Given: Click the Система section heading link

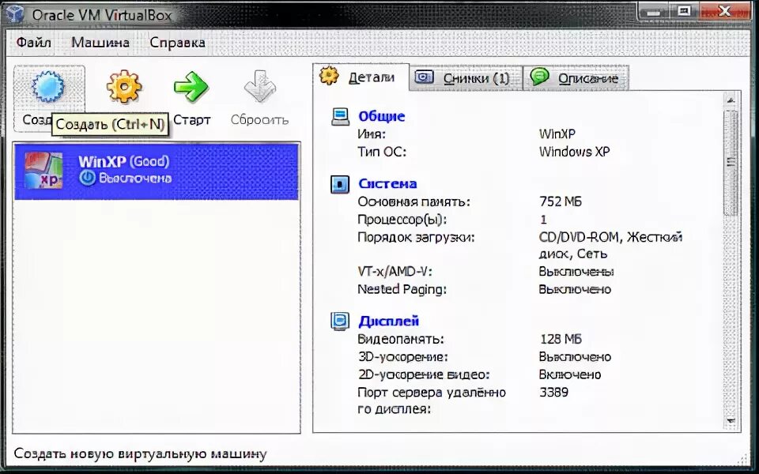Looking at the screenshot, I should click(387, 184).
